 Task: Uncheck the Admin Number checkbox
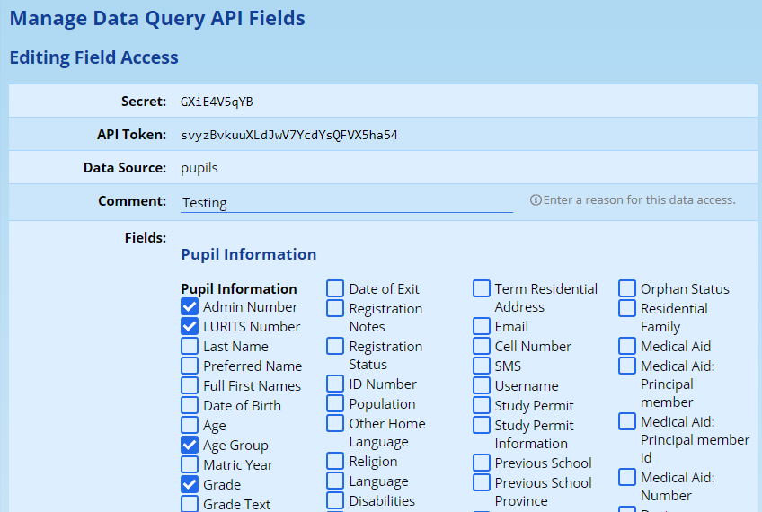pos(190,306)
